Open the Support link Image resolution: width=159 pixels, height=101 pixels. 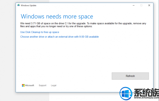click(42, 85)
